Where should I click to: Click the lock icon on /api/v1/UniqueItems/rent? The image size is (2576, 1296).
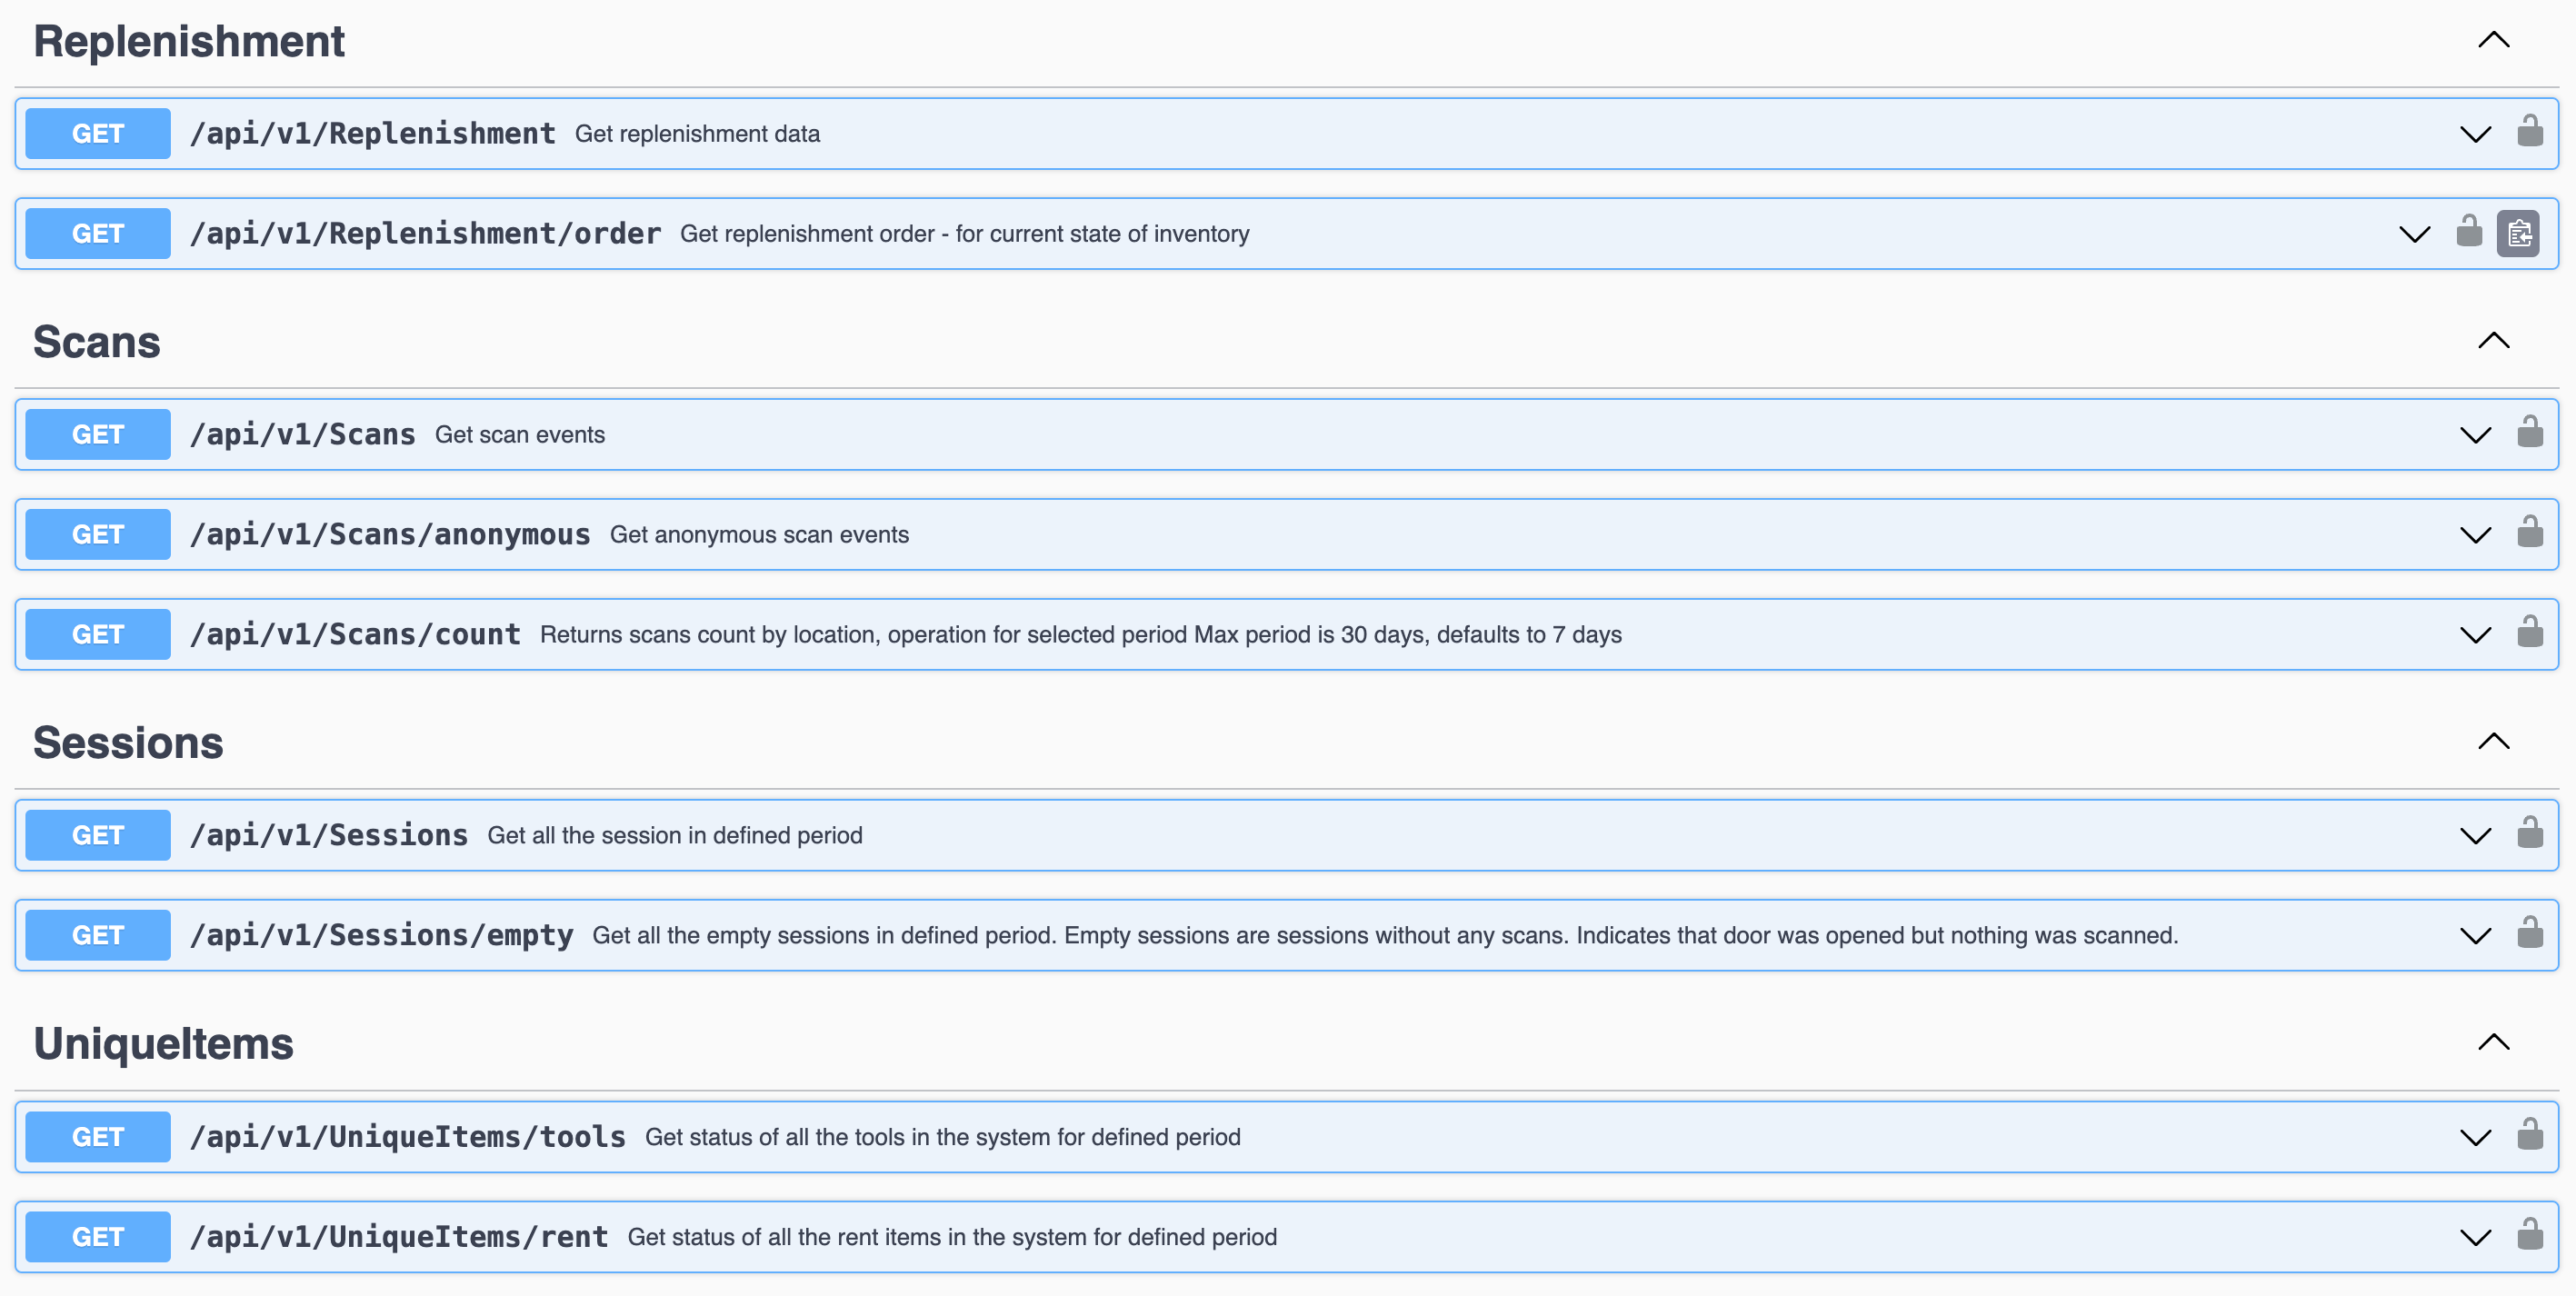(2529, 1234)
